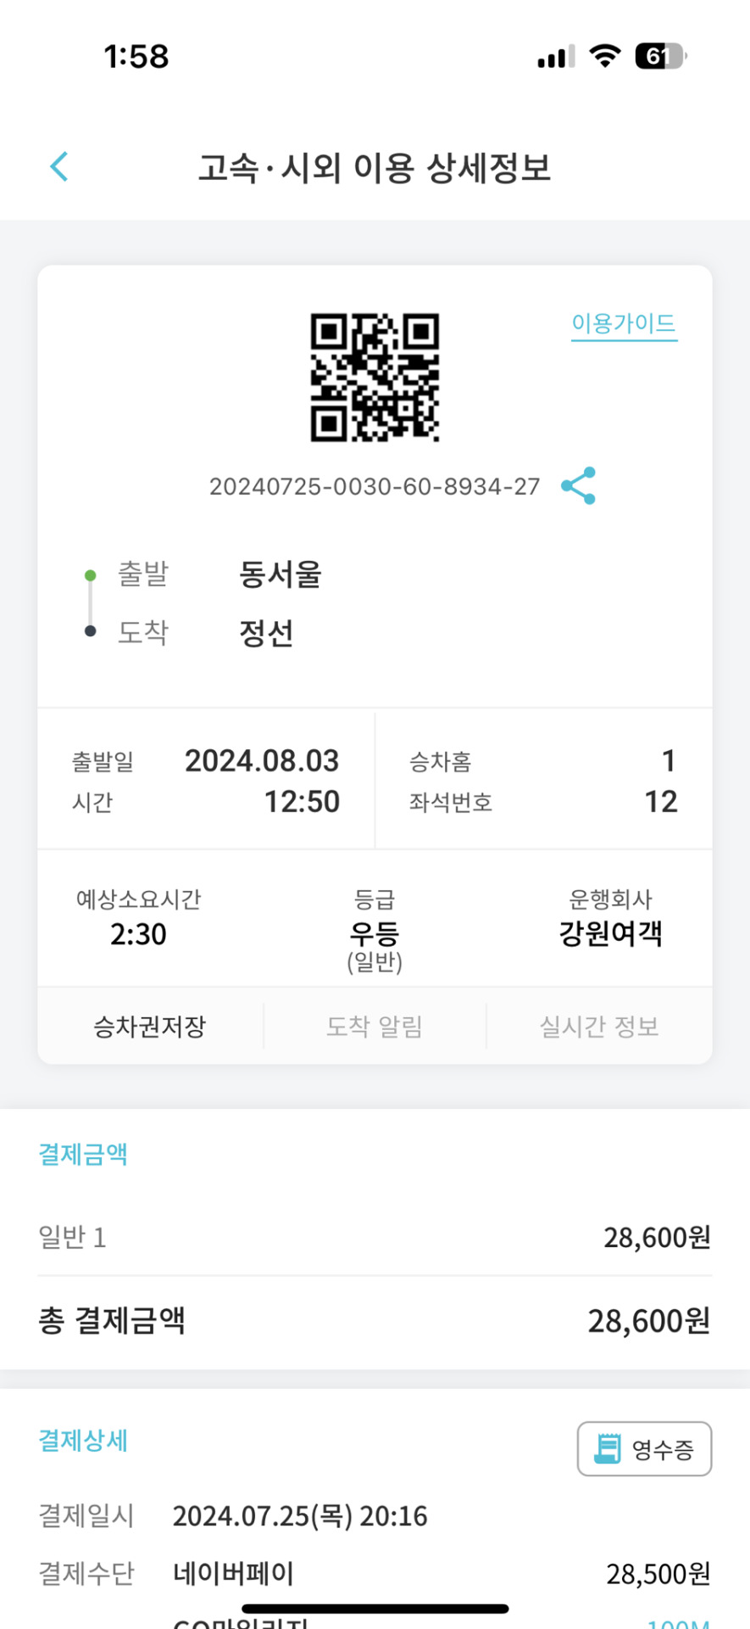Tap the Wi-Fi icon in status bar
Viewport: 750px width, 1629px height.
(604, 56)
